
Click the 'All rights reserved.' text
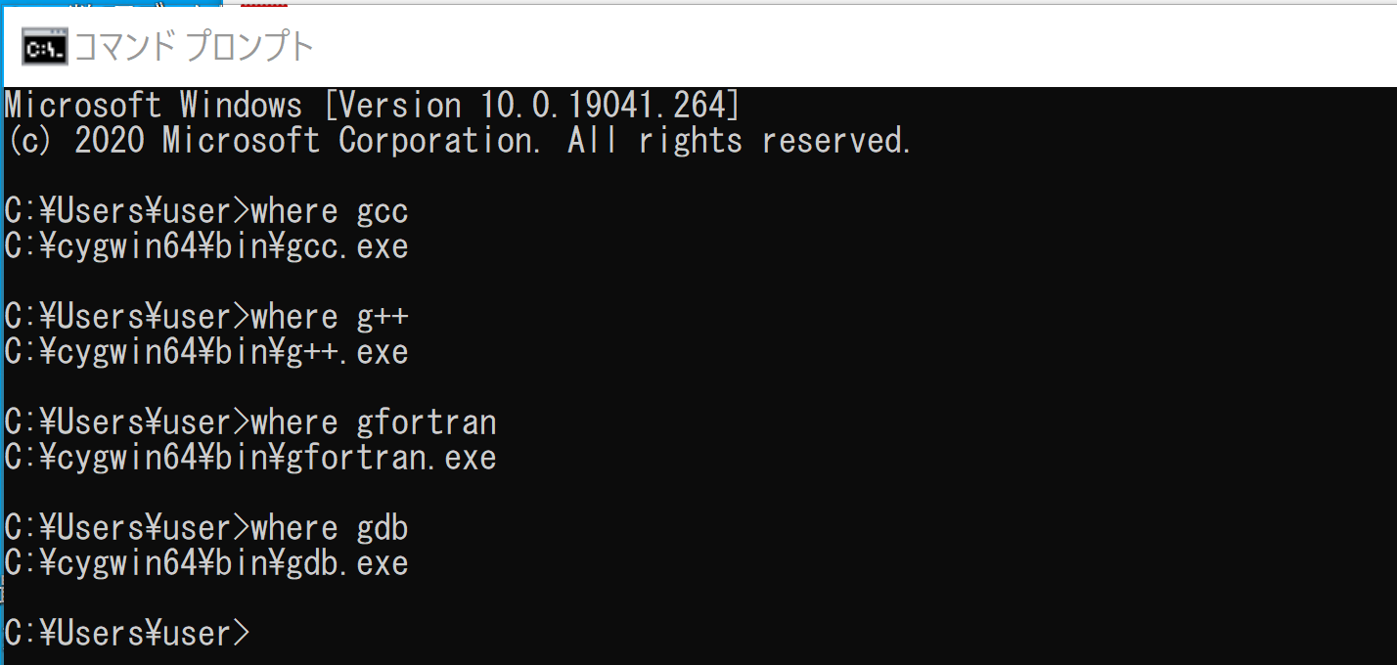point(740,141)
